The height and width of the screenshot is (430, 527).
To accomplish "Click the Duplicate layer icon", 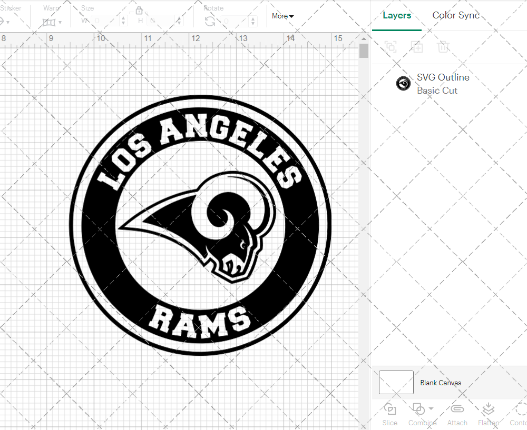I will pyautogui.click(x=417, y=47).
